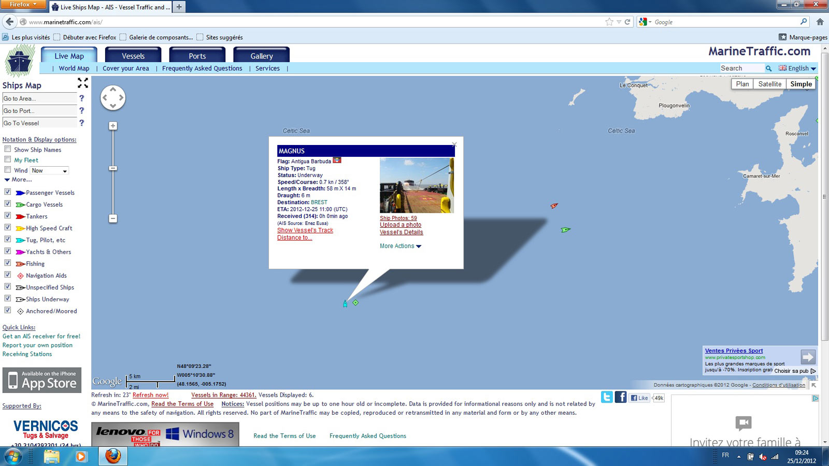829x466 pixels.
Task: Click the cyan tug vessel marker
Action: (345, 304)
